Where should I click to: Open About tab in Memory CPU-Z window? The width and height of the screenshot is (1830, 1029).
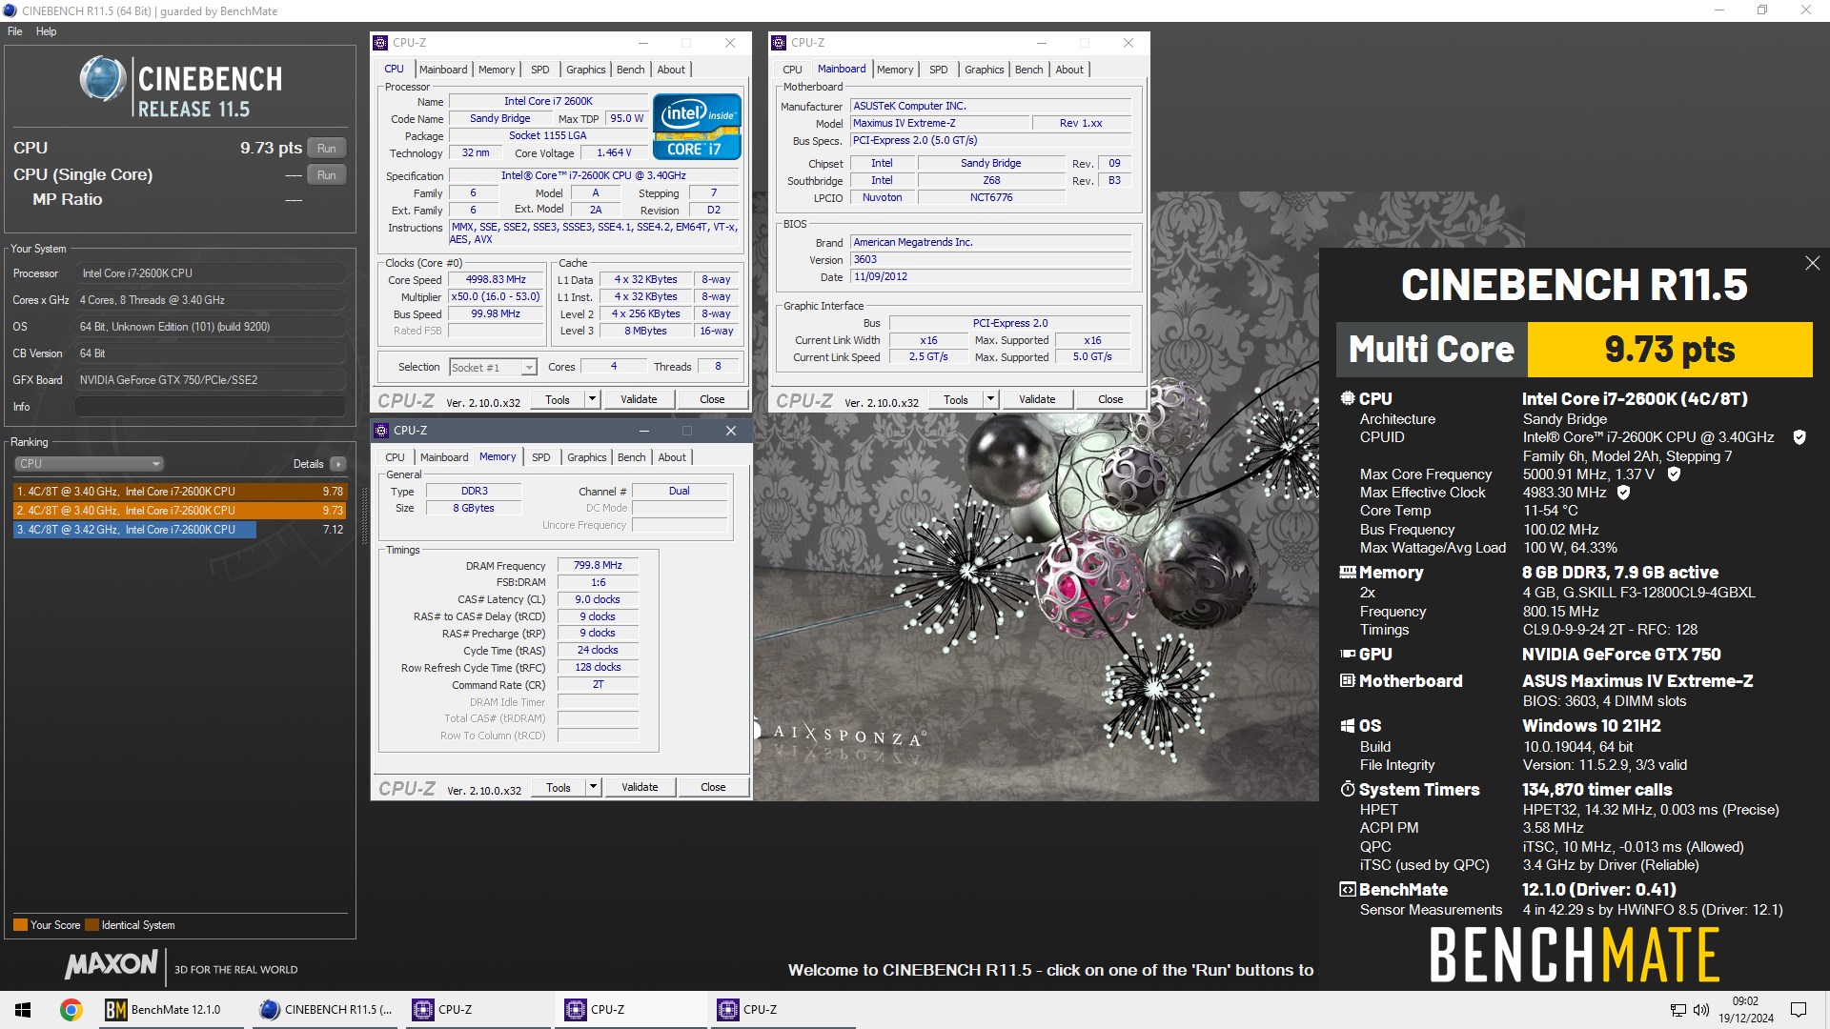(x=672, y=457)
